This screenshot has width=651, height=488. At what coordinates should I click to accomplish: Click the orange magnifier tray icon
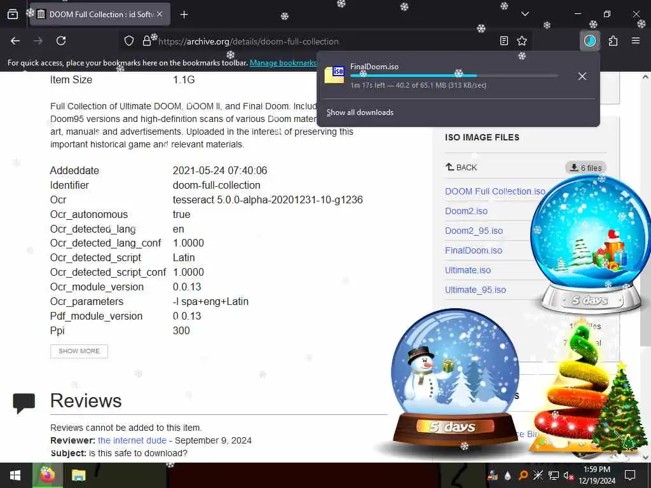tap(523, 475)
